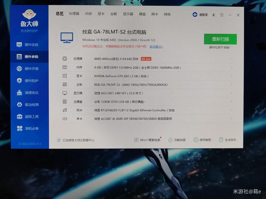This screenshot has height=199, width=266.
Task: Click the green 重新扫描 button
Action: tap(220, 39)
